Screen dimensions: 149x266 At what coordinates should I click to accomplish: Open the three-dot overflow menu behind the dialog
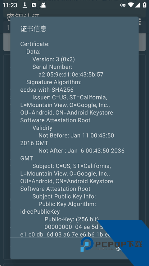[140, 22]
